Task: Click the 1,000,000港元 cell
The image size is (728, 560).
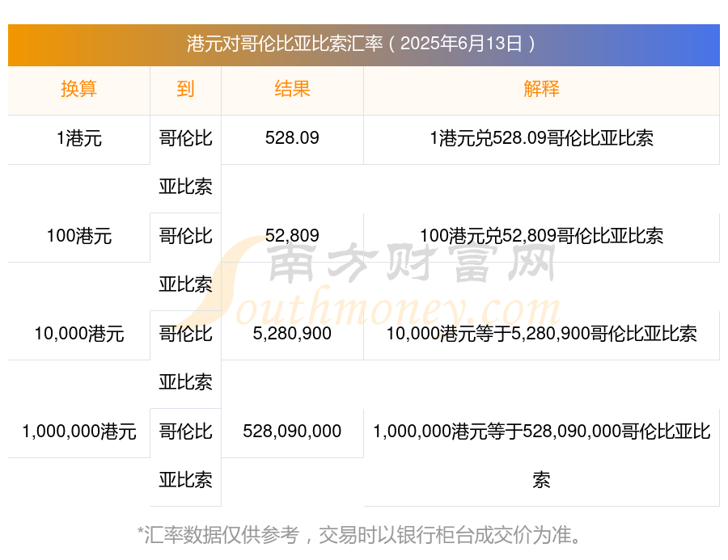Action: pyautogui.click(x=79, y=432)
